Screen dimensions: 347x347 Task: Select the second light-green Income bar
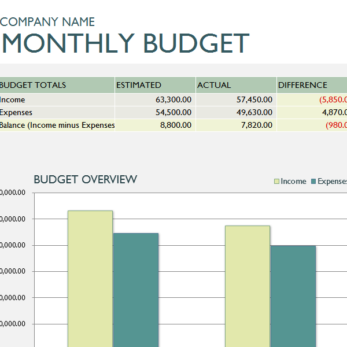(x=248, y=286)
